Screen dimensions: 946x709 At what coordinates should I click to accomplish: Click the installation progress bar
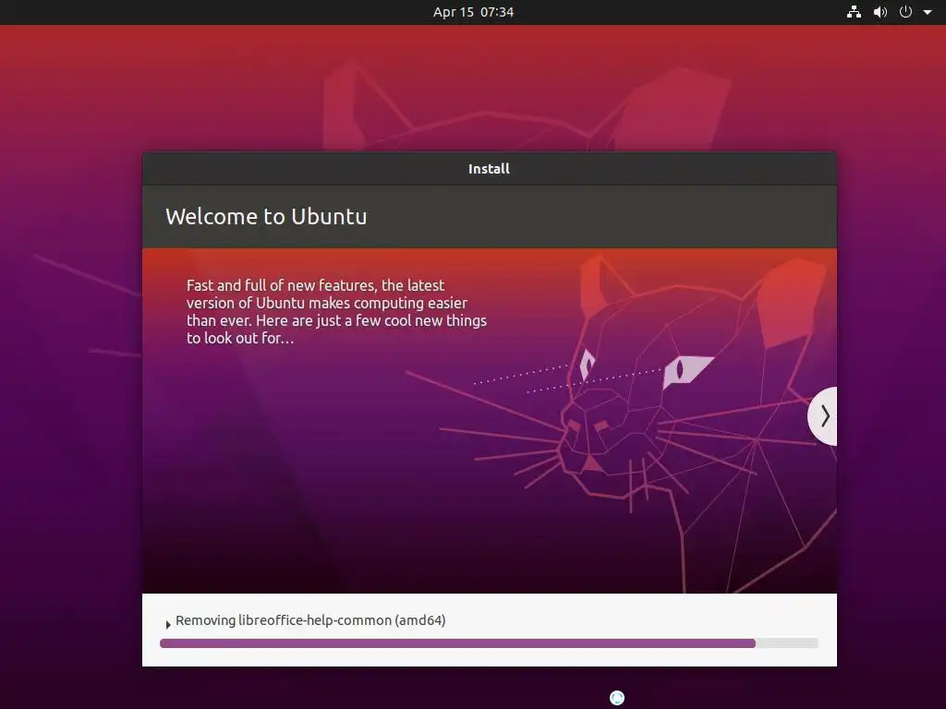tap(489, 643)
